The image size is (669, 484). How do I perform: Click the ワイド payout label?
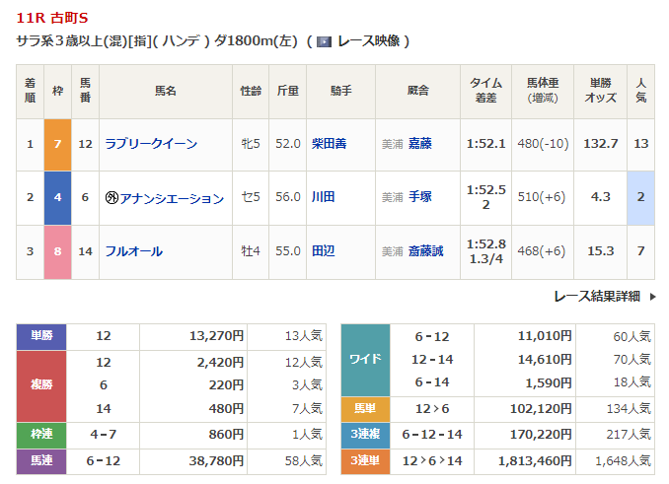point(365,360)
